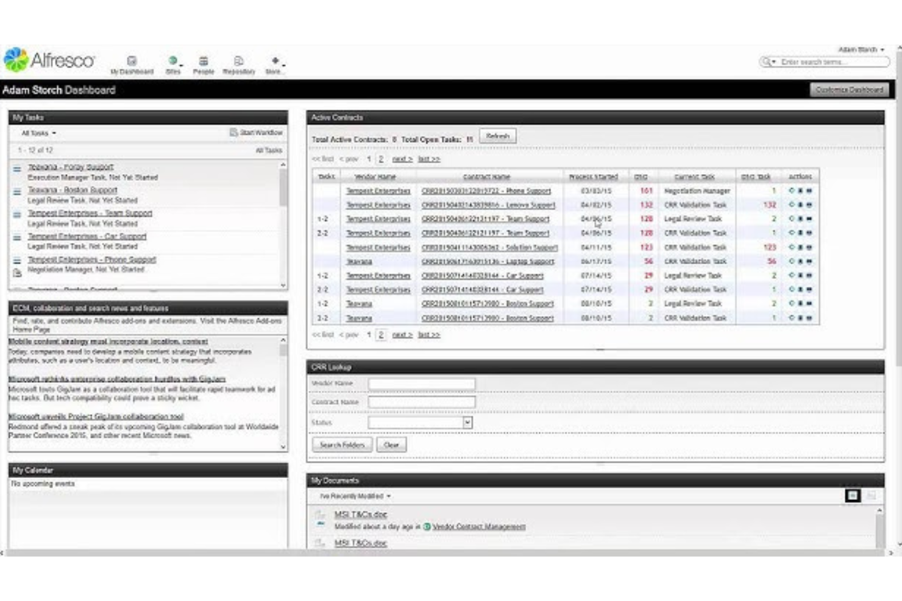The height and width of the screenshot is (601, 902).
Task: Open the Vendor Contract Management site link
Action: point(479,527)
